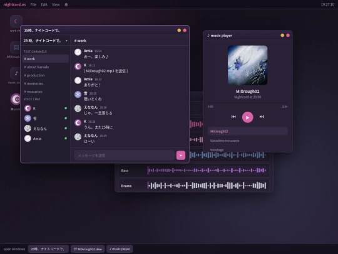
Task: Click the じゃ、一旦落ちる message
Action: pyautogui.click(x=98, y=113)
